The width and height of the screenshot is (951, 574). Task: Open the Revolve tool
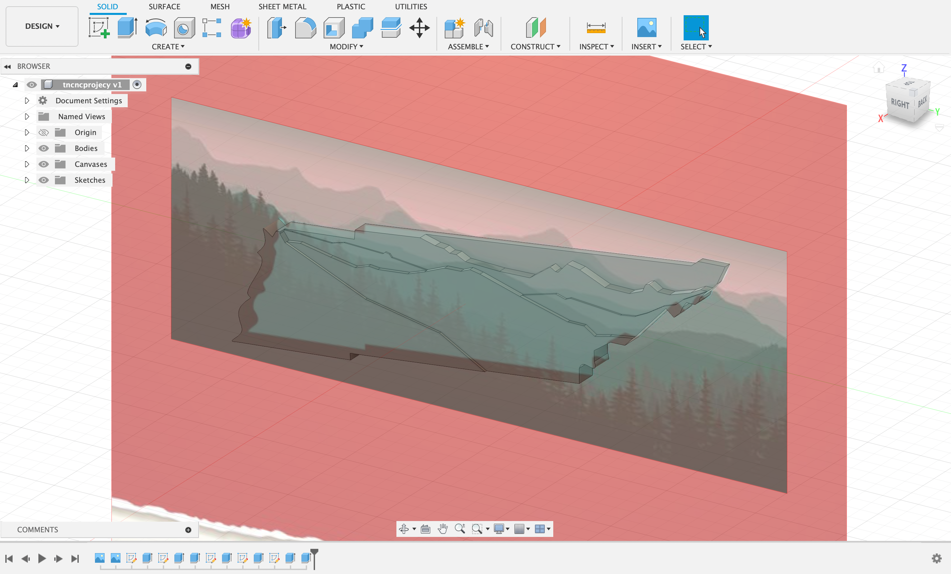pos(155,27)
